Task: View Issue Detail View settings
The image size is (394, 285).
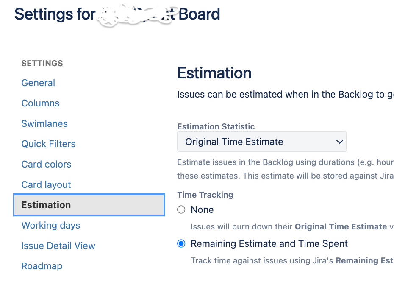Action: click(58, 246)
